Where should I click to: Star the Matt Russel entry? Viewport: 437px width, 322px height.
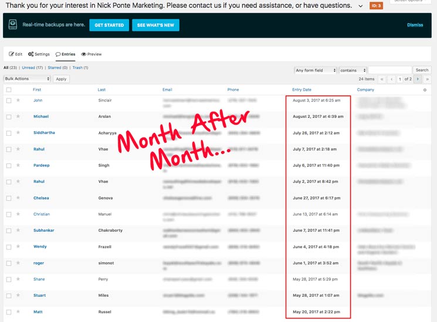pyautogui.click(x=18, y=311)
